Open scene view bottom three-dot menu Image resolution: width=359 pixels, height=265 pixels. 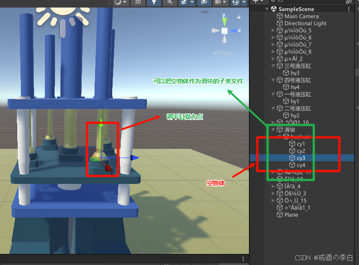tap(243, 259)
